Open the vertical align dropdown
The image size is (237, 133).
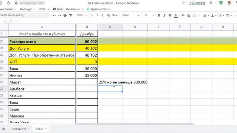click(x=214, y=15)
